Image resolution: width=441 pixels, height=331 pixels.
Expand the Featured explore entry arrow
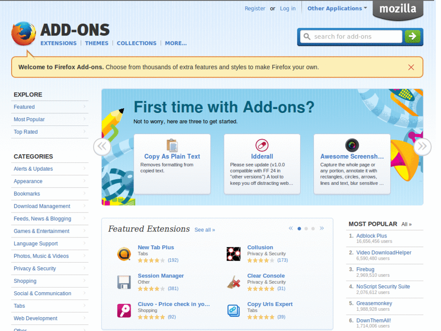(x=84, y=106)
